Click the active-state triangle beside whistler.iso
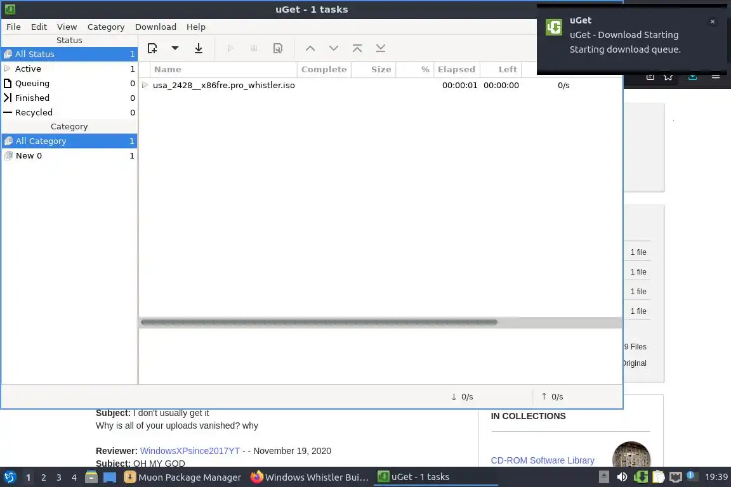Viewport: 731px width, 487px height. [x=145, y=85]
